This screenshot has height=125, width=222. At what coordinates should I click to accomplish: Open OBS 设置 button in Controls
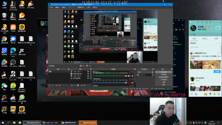pos(164,82)
